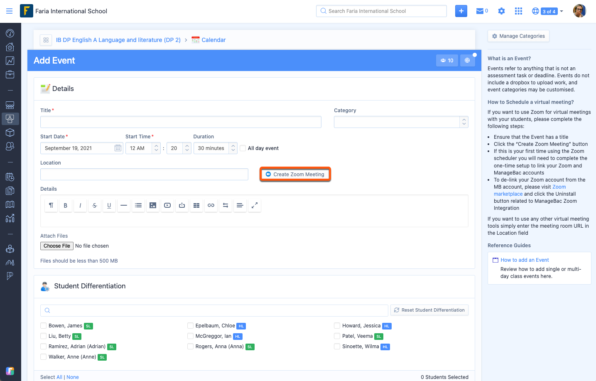Open the messages envelope icon
The width and height of the screenshot is (596, 381).
click(x=480, y=11)
